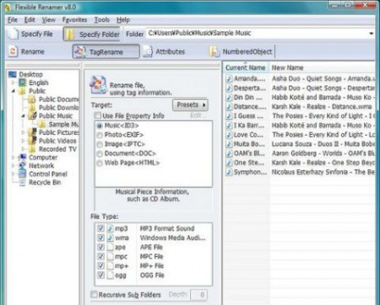Select Image<IPTC> radio option
This screenshot has height=305, width=380.
pyautogui.click(x=100, y=144)
